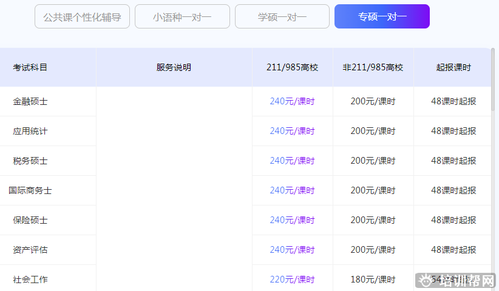Screen dimensions: 499x291
Task: Click the 保险硕士 subject cell
Action: click(30, 220)
